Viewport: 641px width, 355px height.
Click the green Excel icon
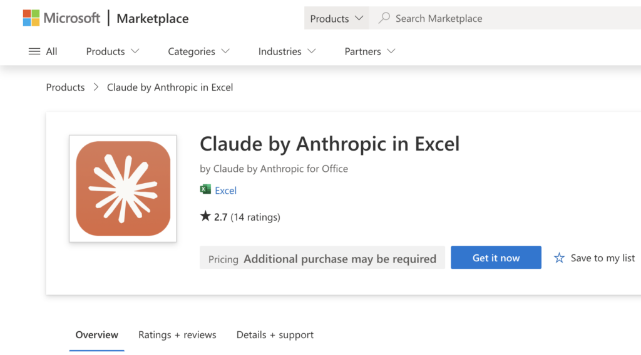[205, 190]
